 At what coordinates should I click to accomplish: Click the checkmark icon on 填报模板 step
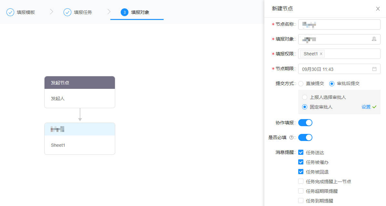pos(11,12)
